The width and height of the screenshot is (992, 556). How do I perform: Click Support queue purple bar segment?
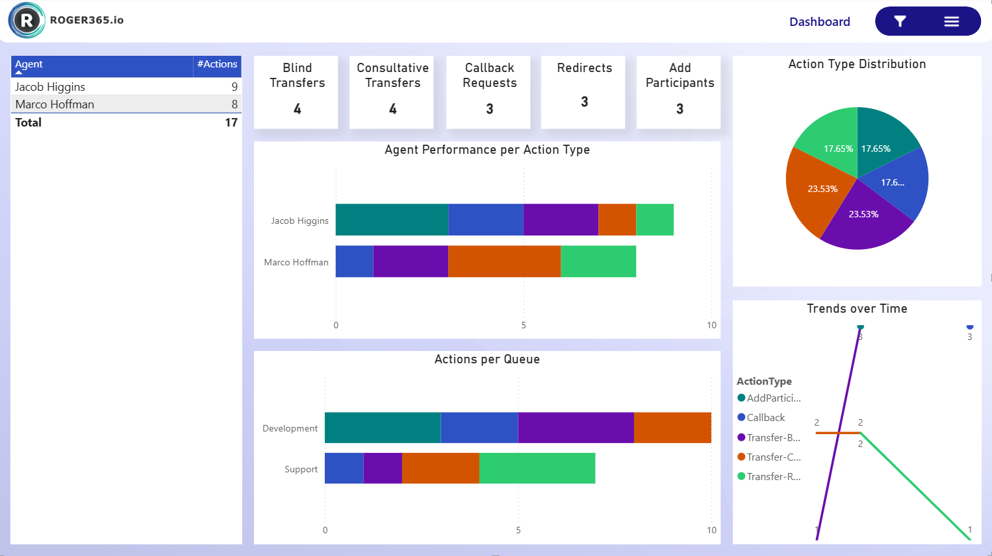[x=383, y=468]
